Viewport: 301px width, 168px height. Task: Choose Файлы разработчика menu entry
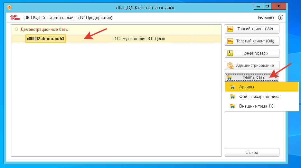click(x=259, y=97)
